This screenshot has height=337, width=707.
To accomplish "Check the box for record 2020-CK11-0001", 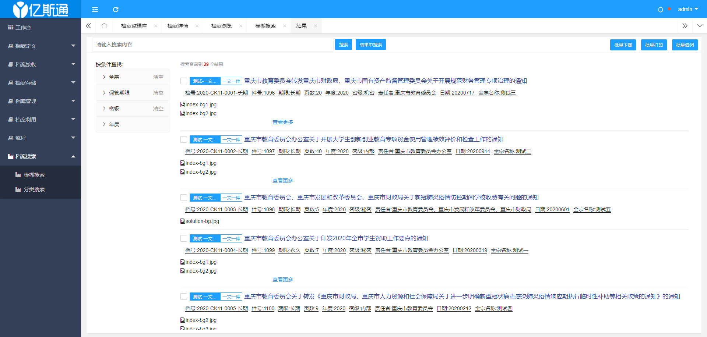I will click(x=184, y=81).
